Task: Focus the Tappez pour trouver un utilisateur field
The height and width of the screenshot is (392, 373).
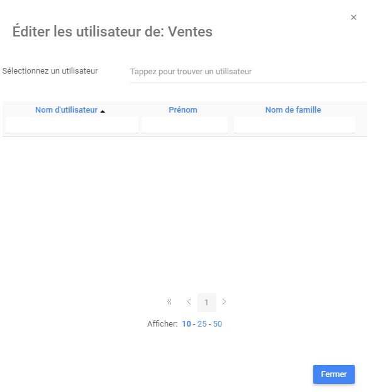Action: (x=248, y=72)
